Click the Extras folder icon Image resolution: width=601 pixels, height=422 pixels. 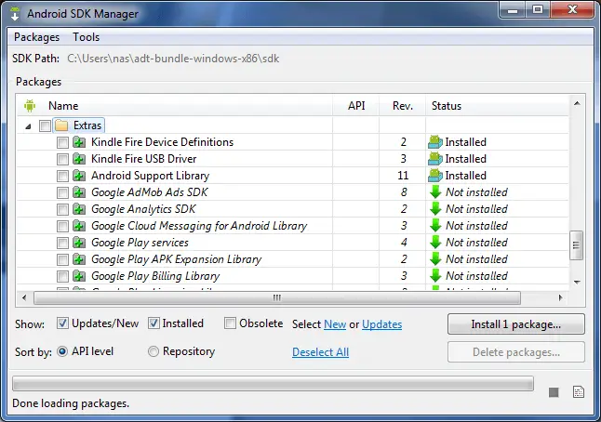point(61,125)
